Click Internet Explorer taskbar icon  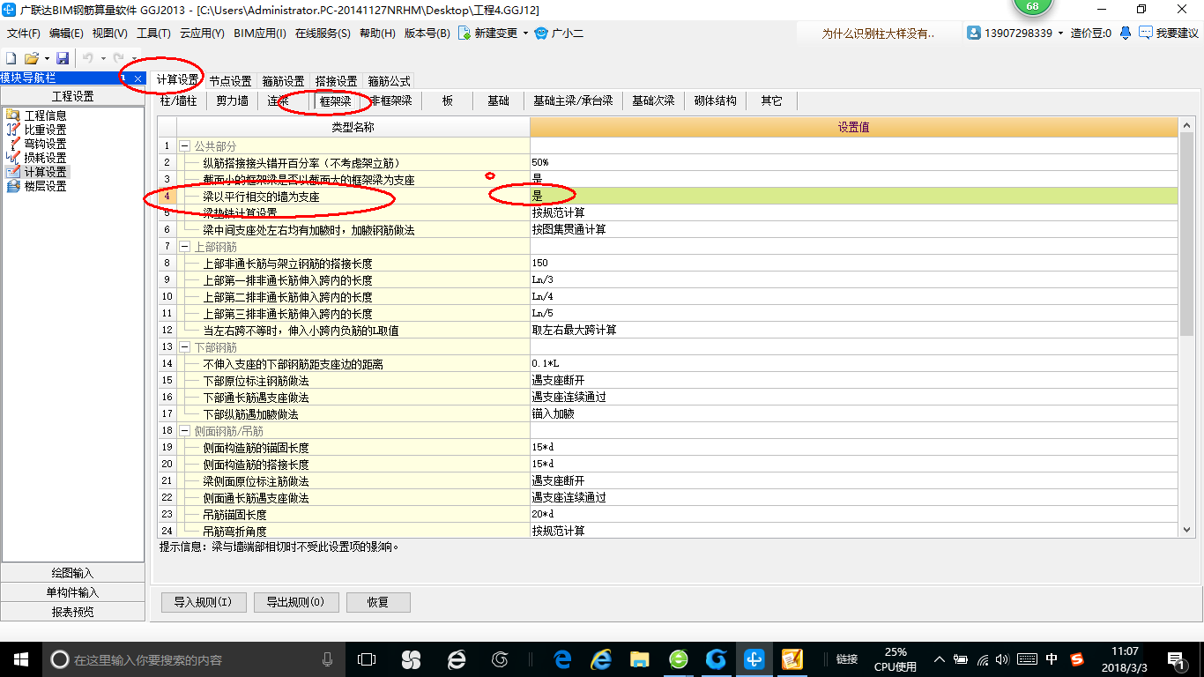pos(601,659)
